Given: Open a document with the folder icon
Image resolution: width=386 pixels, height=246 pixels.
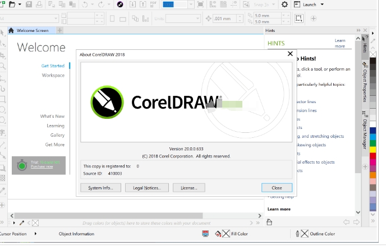Looking at the screenshot, I should tap(12, 4).
